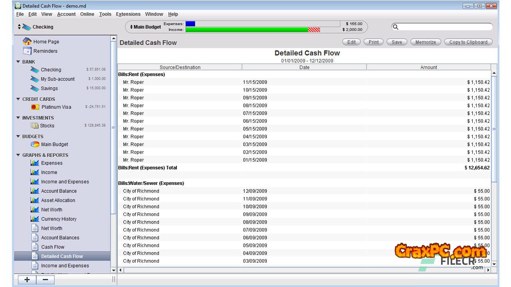Screen dimensions: 511x287
Task: Click the Asset Allocation graph icon
Action: (35, 201)
